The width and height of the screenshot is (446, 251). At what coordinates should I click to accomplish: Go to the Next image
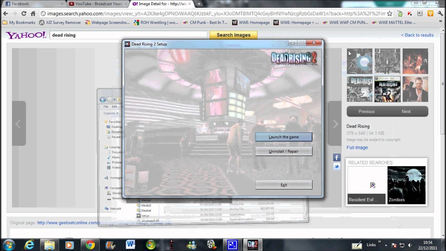pos(406,112)
